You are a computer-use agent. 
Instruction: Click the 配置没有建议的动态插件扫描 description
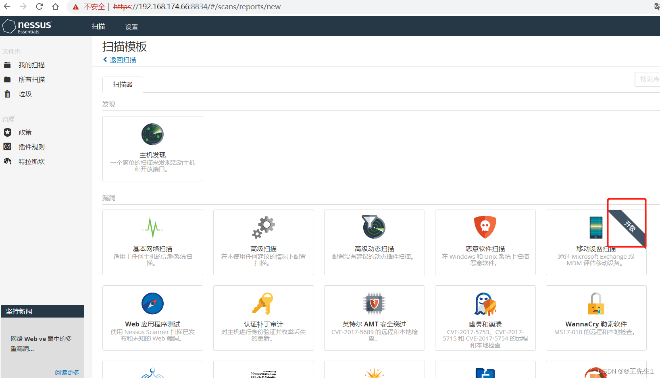pos(374,257)
